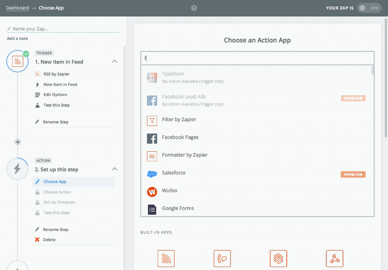388x270 pixels.
Task: Click the Facebook Lead Ads PREMIUM badge
Action: 353,98
